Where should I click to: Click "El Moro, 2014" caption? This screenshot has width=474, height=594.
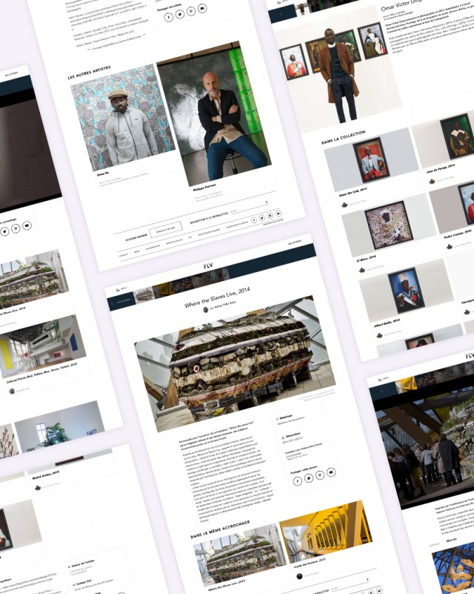coord(366,258)
